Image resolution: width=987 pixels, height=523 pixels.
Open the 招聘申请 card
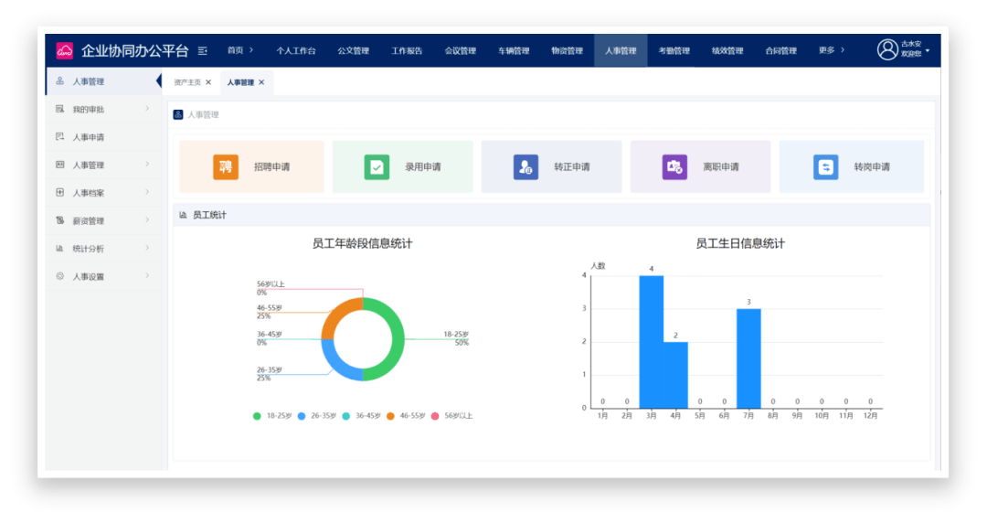252,167
